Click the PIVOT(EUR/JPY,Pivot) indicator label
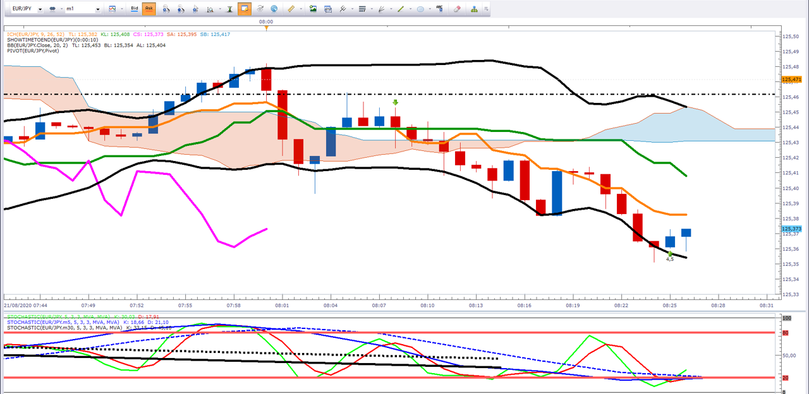The height and width of the screenshot is (394, 809). point(32,51)
